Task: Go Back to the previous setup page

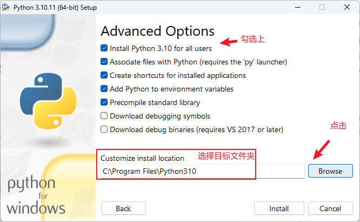Action: point(123,208)
